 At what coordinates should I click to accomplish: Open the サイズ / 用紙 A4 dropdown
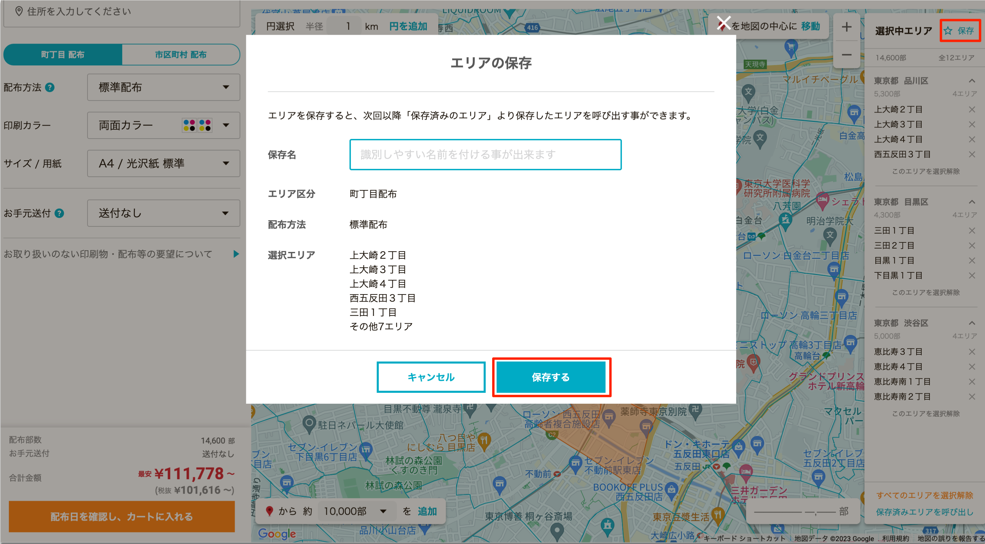point(164,164)
